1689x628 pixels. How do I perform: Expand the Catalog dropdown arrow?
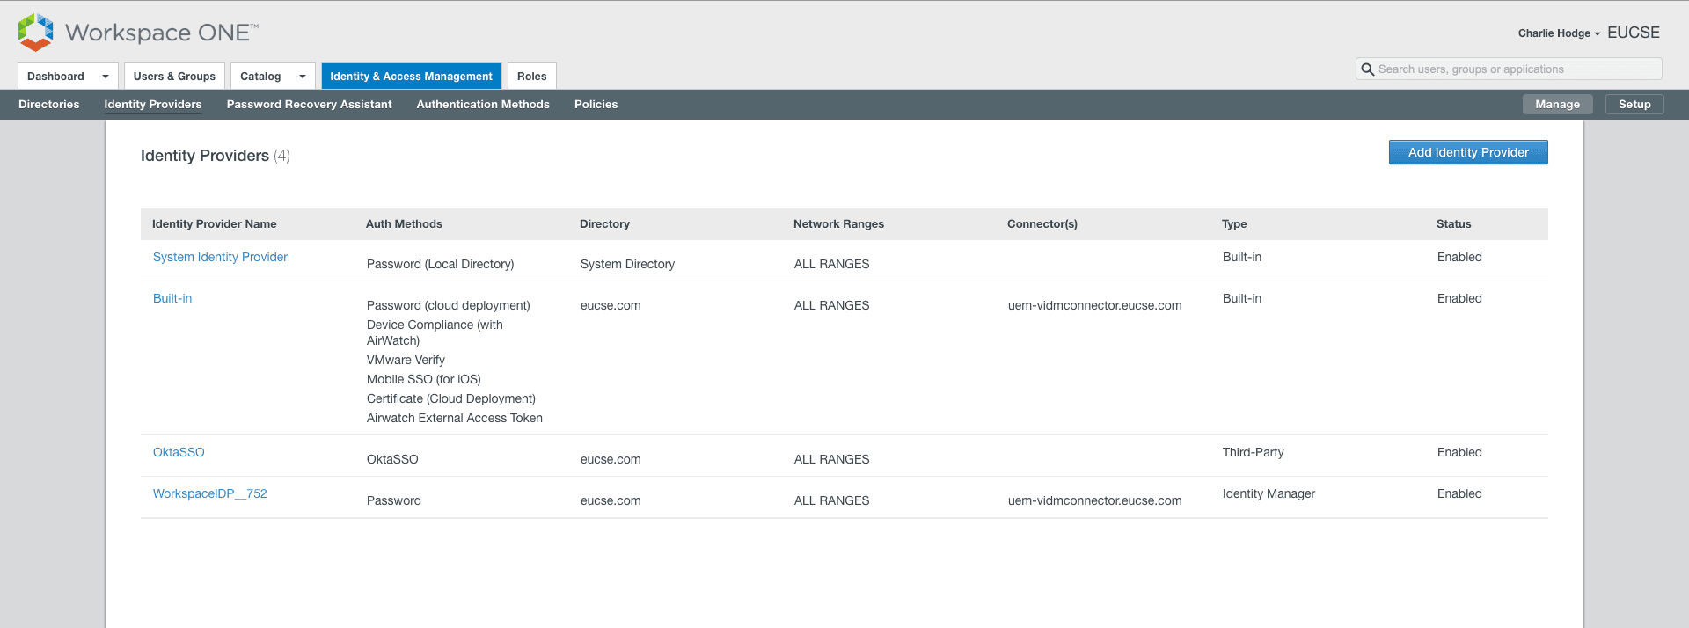[303, 77]
